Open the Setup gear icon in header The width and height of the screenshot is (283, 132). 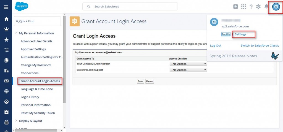click(258, 7)
